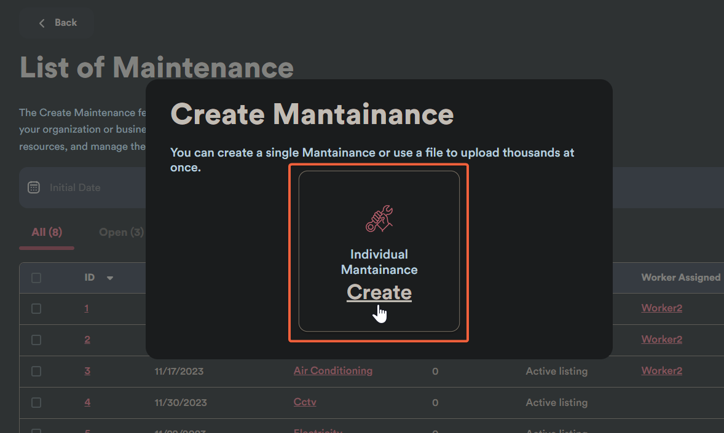Click the Create link in the dialog
Viewport: 724px width, 433px height.
coord(379,292)
